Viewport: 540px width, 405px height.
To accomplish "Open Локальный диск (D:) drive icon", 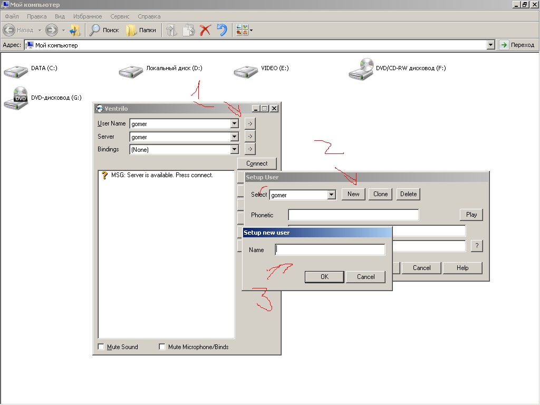I will [x=131, y=71].
